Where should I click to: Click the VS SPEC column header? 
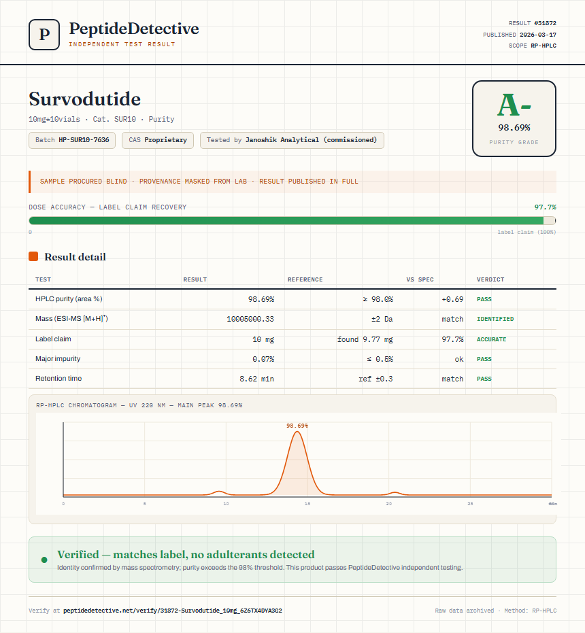click(420, 279)
